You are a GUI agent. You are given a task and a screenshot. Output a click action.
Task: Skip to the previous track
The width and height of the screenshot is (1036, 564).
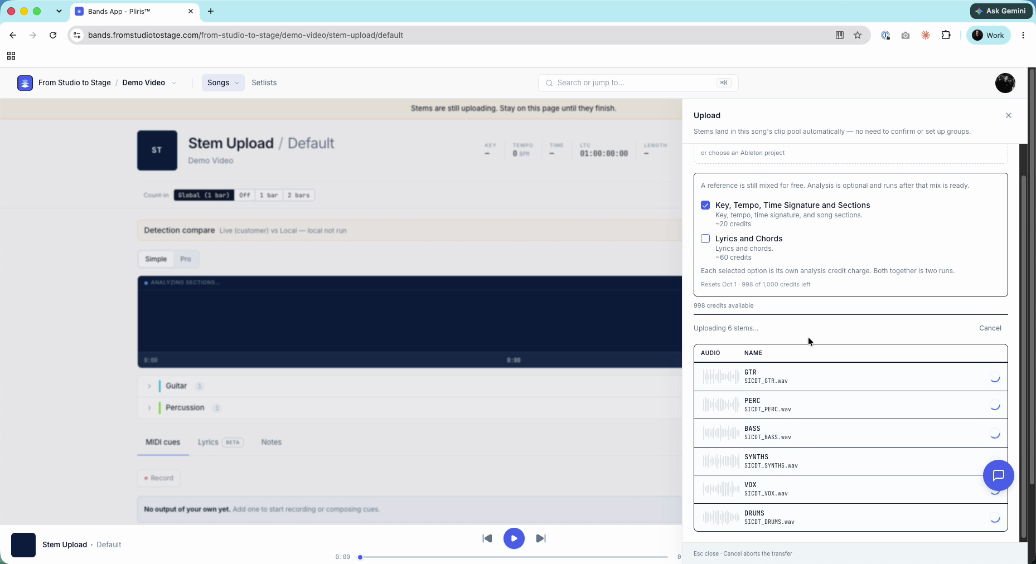tap(487, 538)
